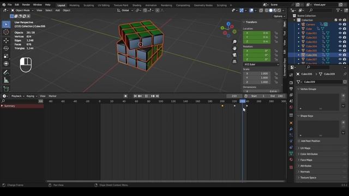Enable Add Rest Position checkbox

299,141
